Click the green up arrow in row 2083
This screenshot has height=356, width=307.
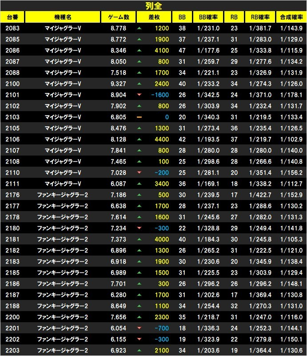(x=140, y=28)
